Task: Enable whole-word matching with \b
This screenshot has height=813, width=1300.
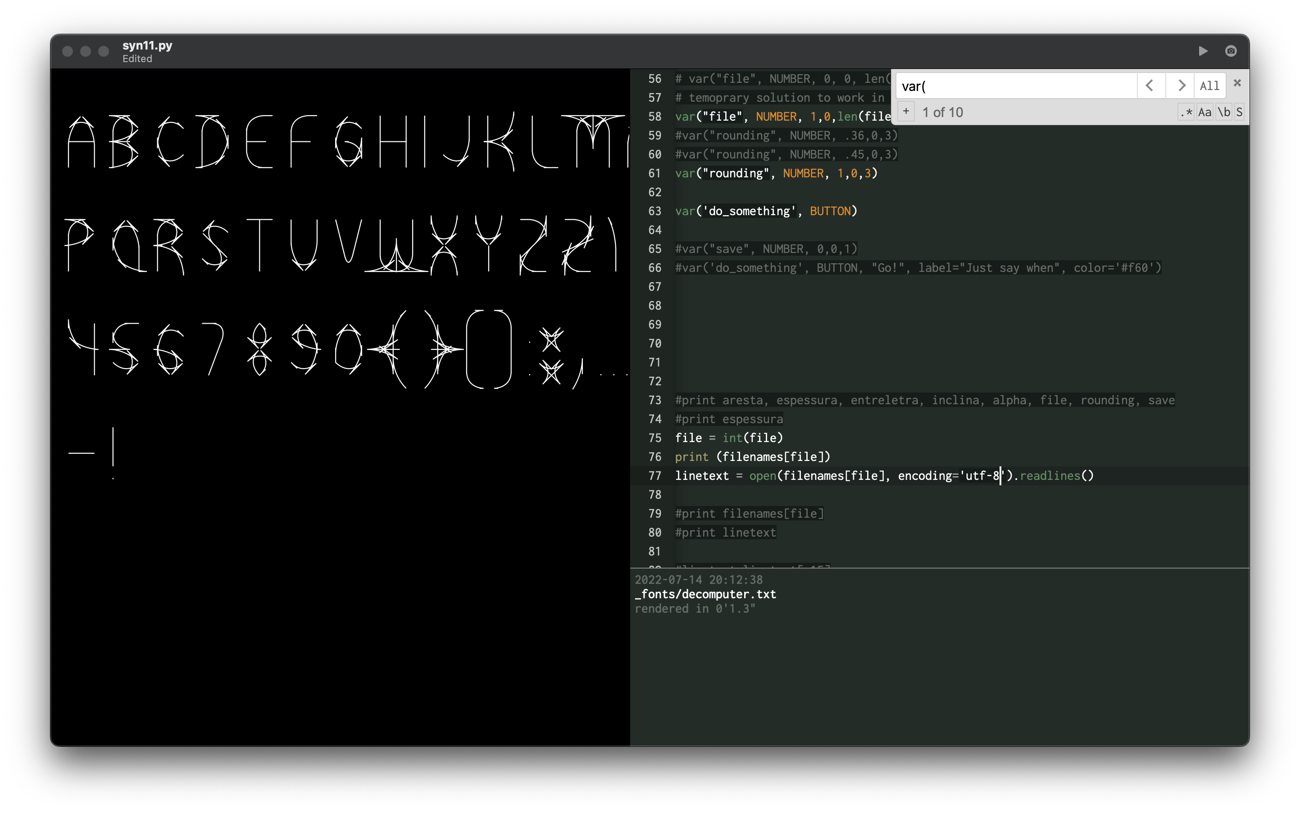Action: (x=1223, y=112)
